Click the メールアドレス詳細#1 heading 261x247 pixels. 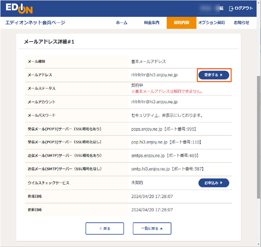49,42
